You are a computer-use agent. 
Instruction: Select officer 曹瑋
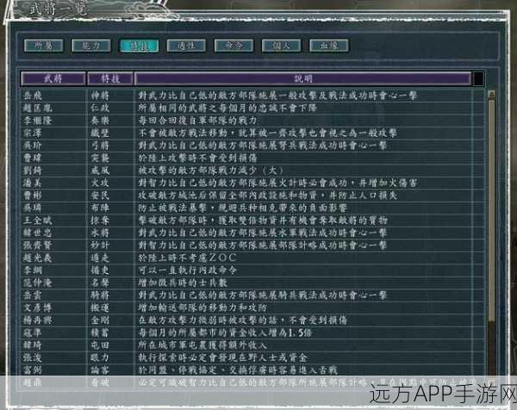point(33,158)
